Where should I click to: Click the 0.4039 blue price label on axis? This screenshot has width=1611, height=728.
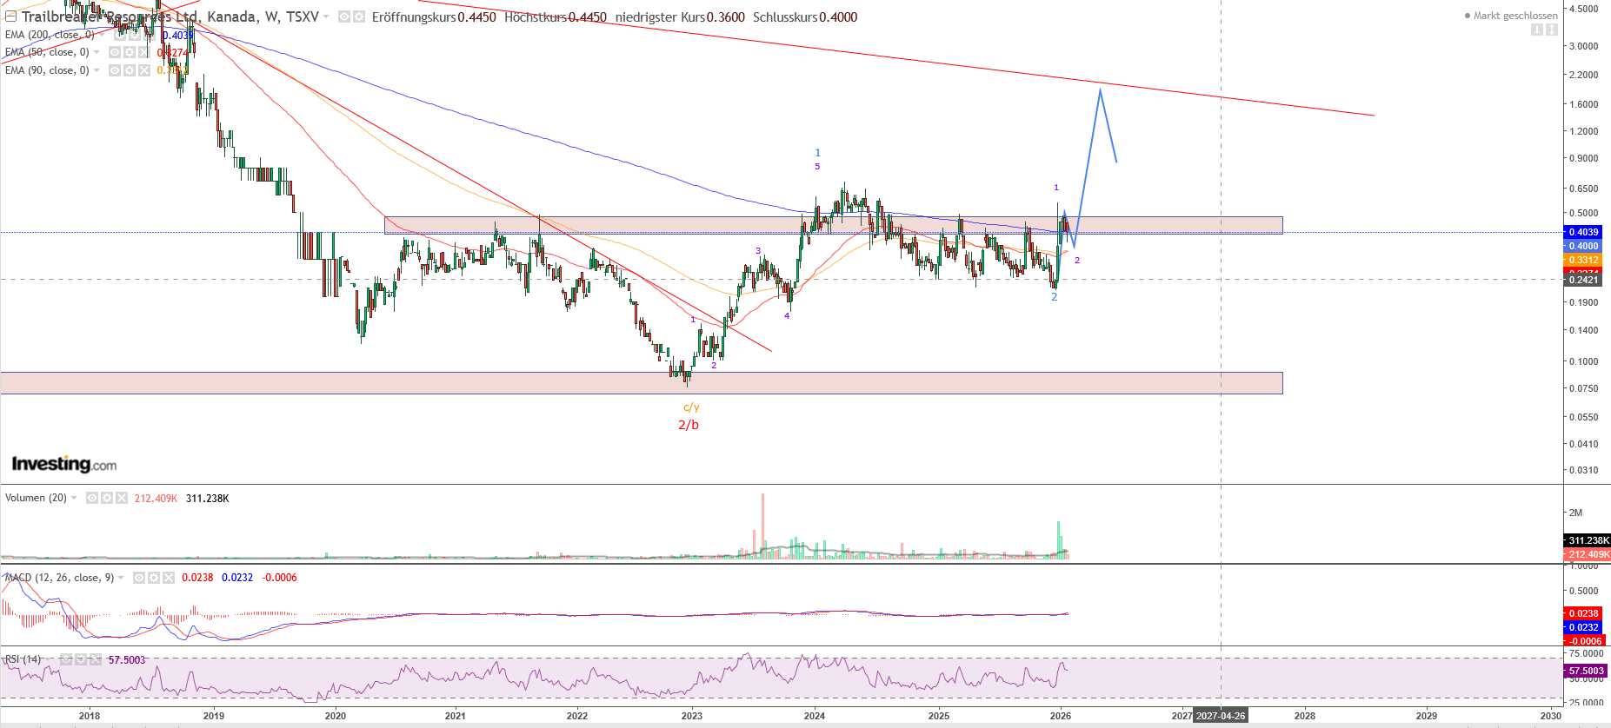[1583, 232]
